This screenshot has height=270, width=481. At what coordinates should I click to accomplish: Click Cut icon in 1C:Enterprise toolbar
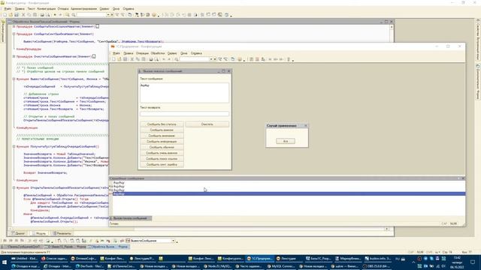(132, 59)
